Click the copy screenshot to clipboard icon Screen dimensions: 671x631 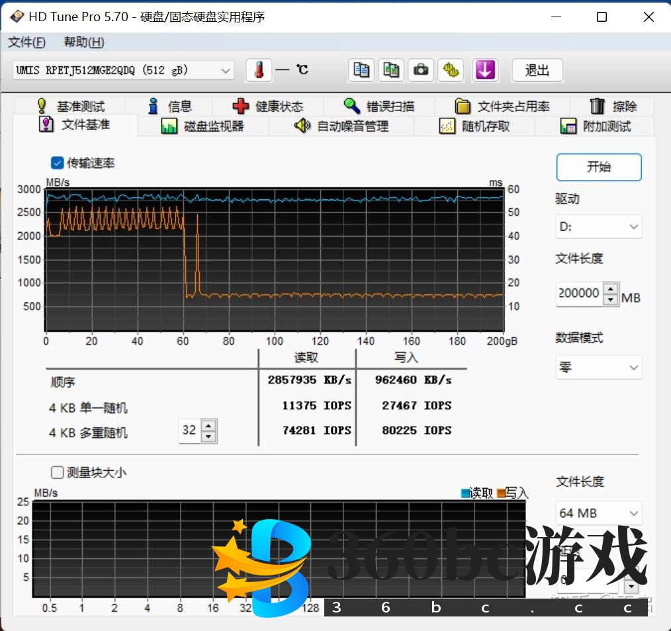391,70
